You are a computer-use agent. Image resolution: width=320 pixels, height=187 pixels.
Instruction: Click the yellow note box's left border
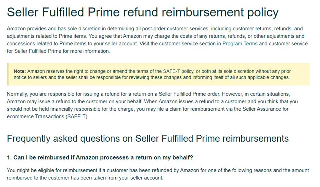[8, 74]
